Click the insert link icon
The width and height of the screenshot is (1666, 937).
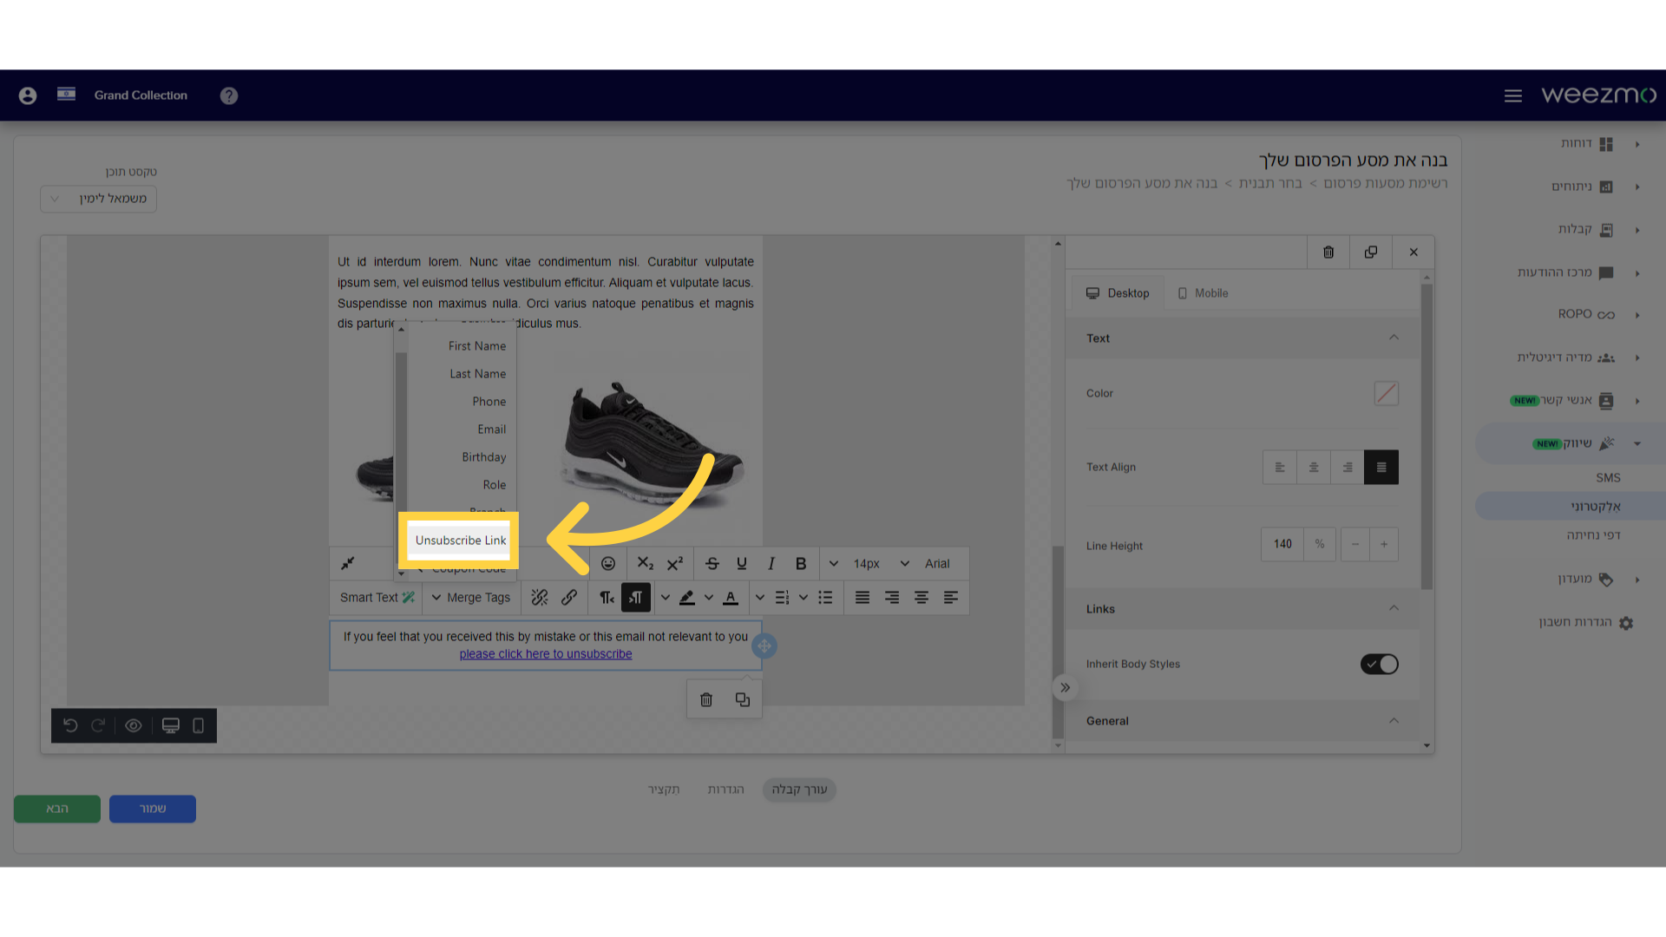click(x=569, y=598)
